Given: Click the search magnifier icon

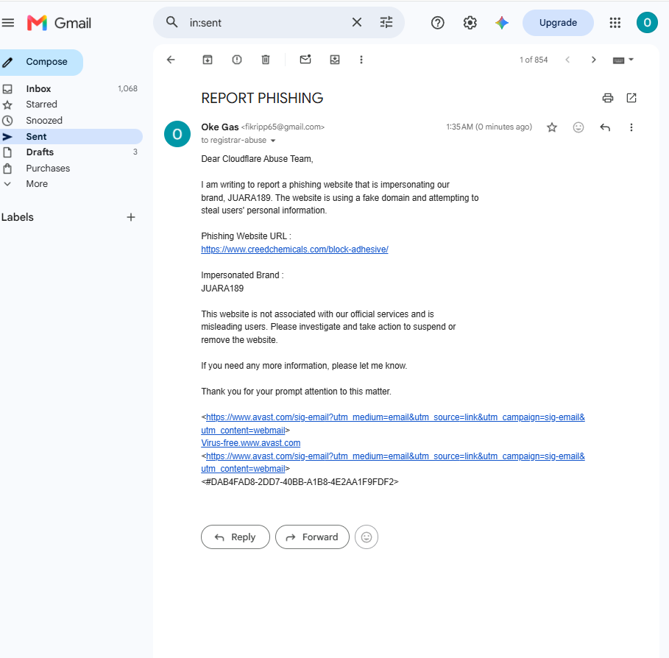Looking at the screenshot, I should [171, 22].
